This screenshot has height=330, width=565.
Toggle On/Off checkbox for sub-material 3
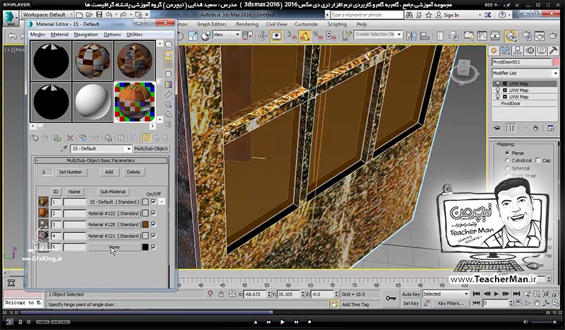(154, 224)
